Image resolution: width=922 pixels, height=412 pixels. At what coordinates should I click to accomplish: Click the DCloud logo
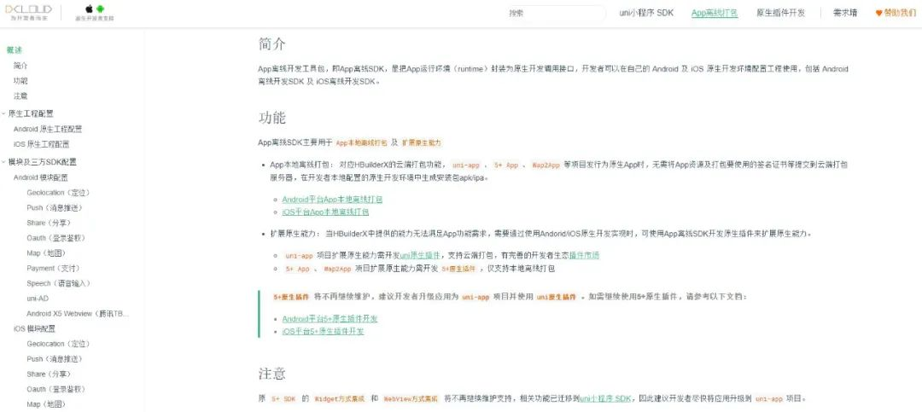click(28, 12)
